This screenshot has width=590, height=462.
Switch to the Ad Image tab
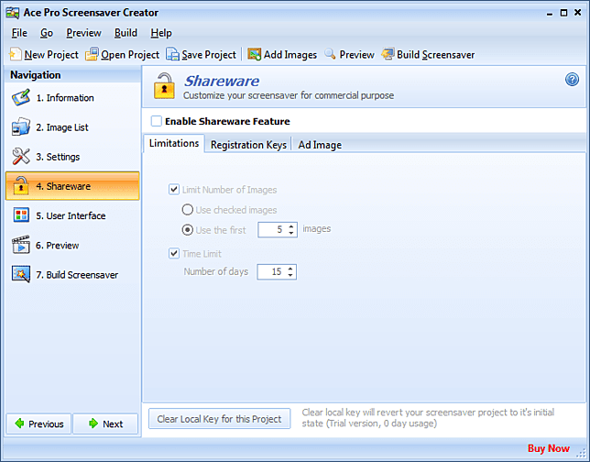point(320,145)
